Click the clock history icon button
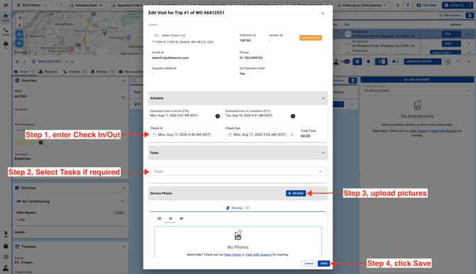Viewport: 476px width, 274px height. pos(368,61)
